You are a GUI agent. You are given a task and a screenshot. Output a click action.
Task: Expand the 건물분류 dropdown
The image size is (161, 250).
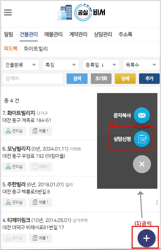point(21,65)
